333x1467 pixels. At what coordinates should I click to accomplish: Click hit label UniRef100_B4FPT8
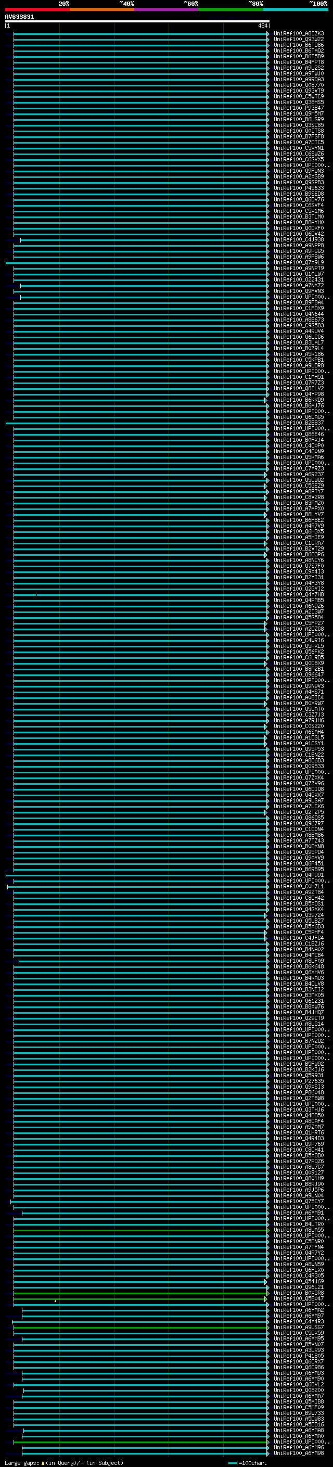pyautogui.click(x=299, y=62)
